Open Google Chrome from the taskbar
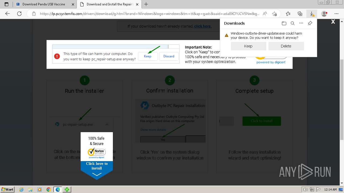This screenshot has height=193, width=344. click(49, 190)
